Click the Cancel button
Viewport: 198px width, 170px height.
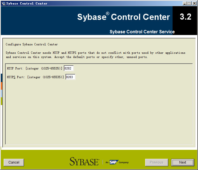tap(14, 162)
